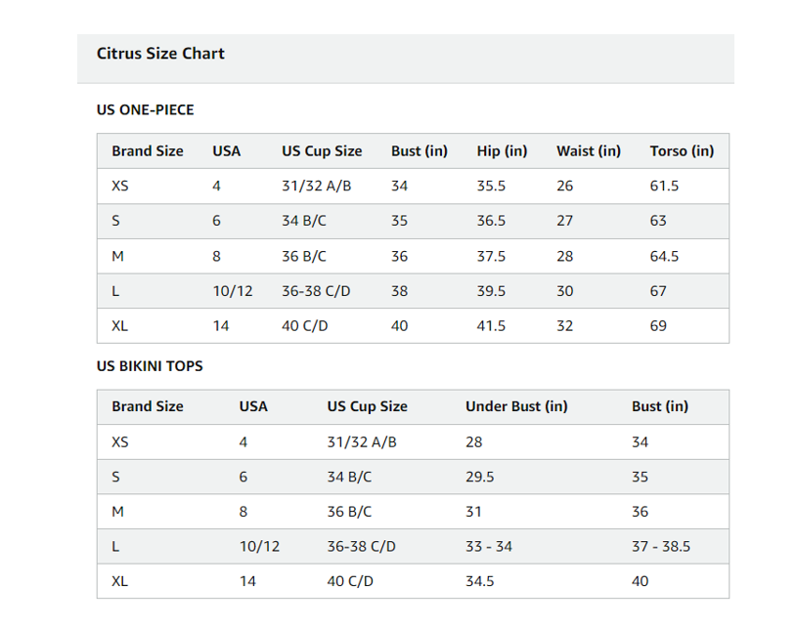Click under bust value 29.5

coord(480,477)
